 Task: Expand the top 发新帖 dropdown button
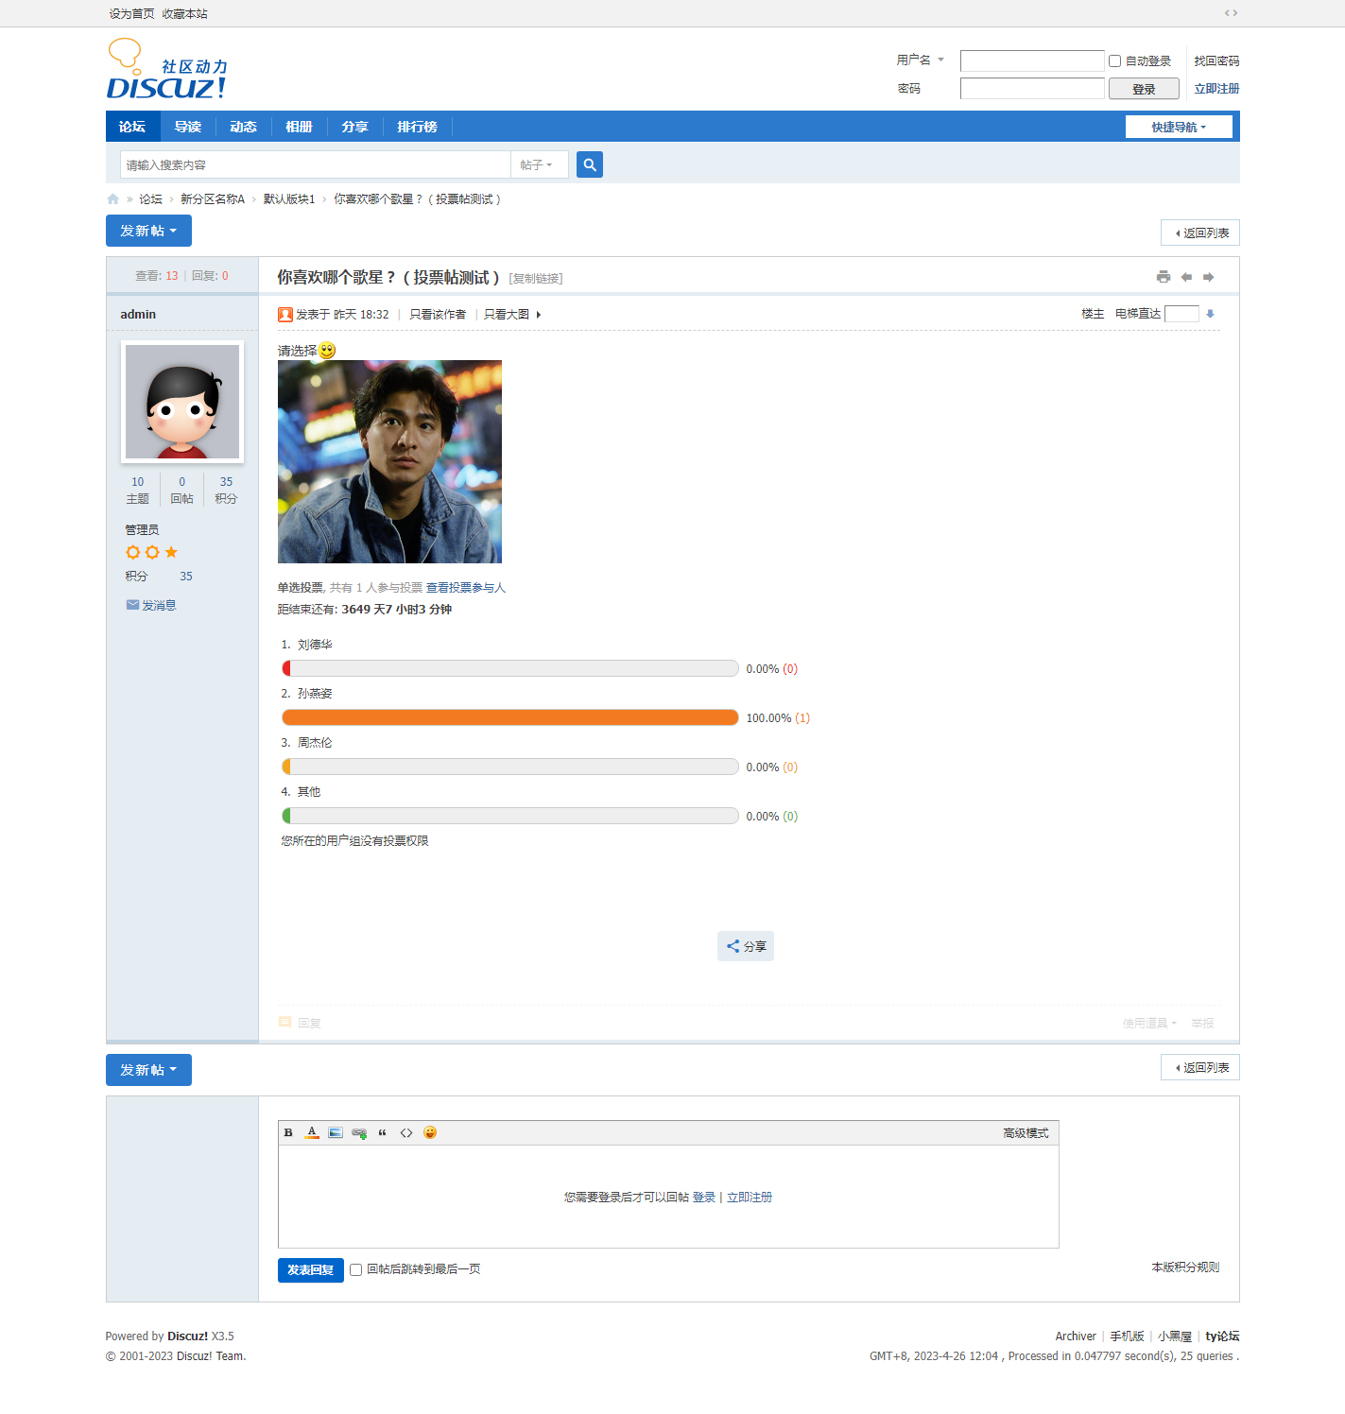(x=148, y=231)
